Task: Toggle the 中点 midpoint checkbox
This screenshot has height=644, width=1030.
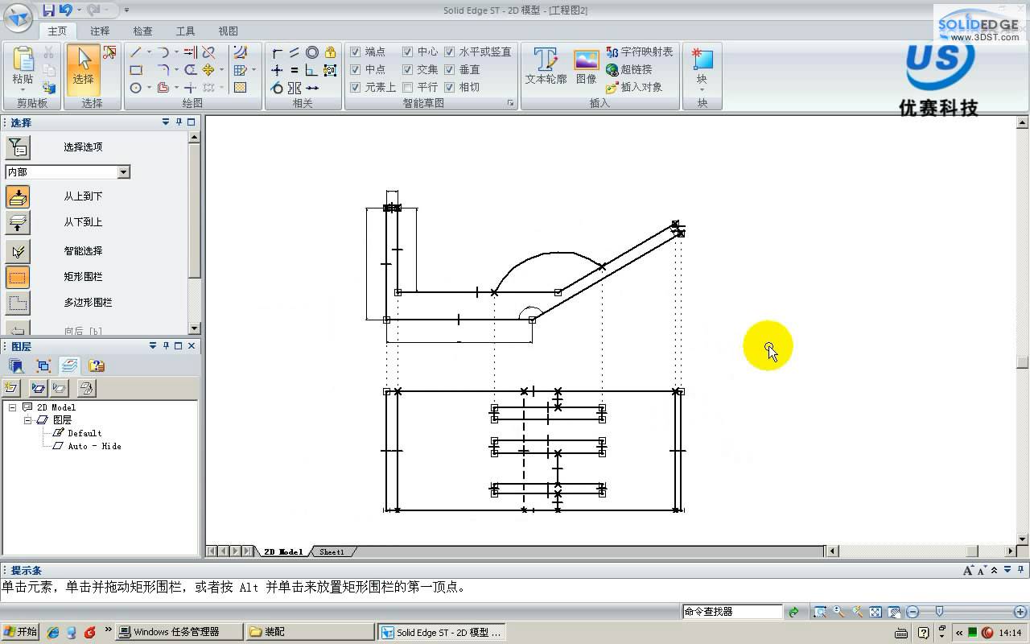Action: (356, 69)
